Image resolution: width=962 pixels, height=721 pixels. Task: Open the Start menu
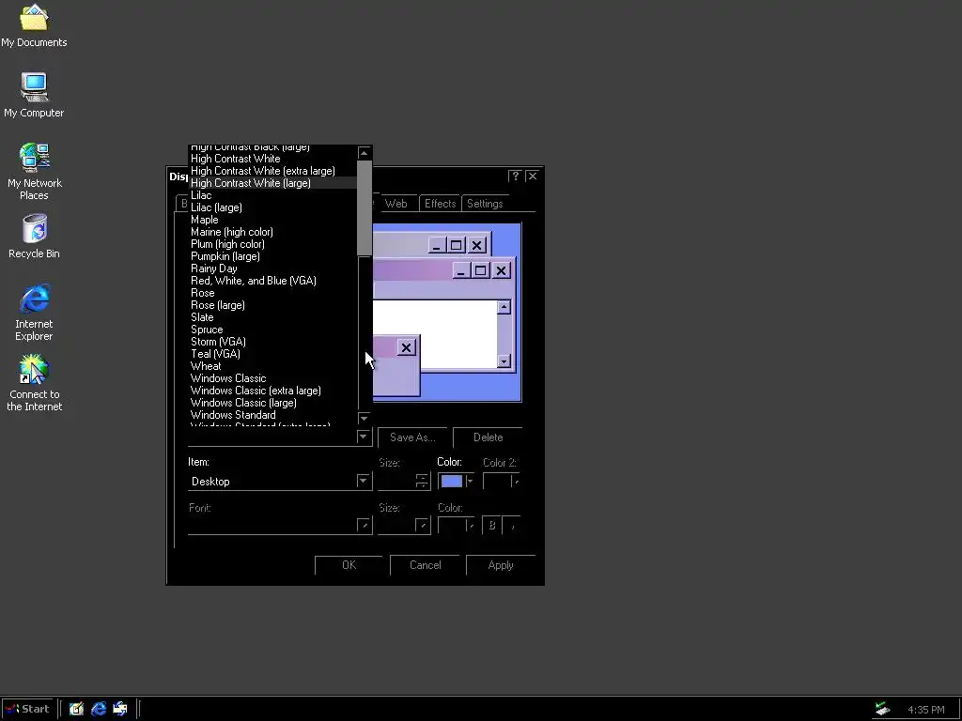(27, 709)
